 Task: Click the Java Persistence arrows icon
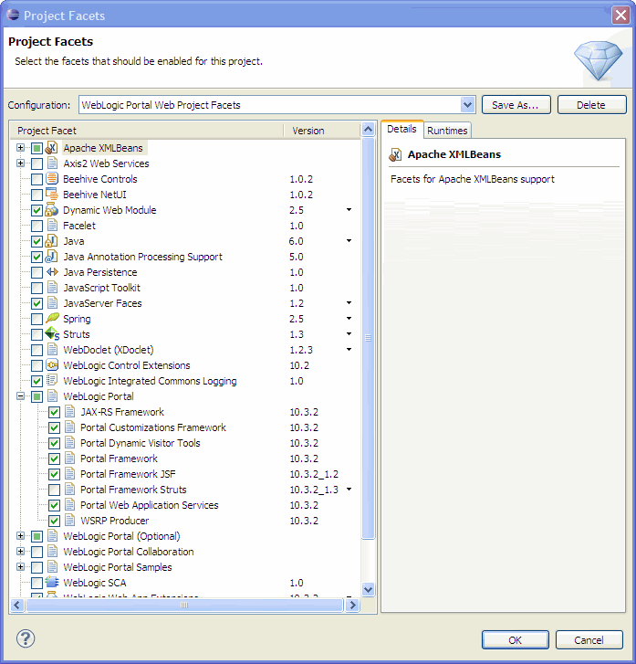52,272
